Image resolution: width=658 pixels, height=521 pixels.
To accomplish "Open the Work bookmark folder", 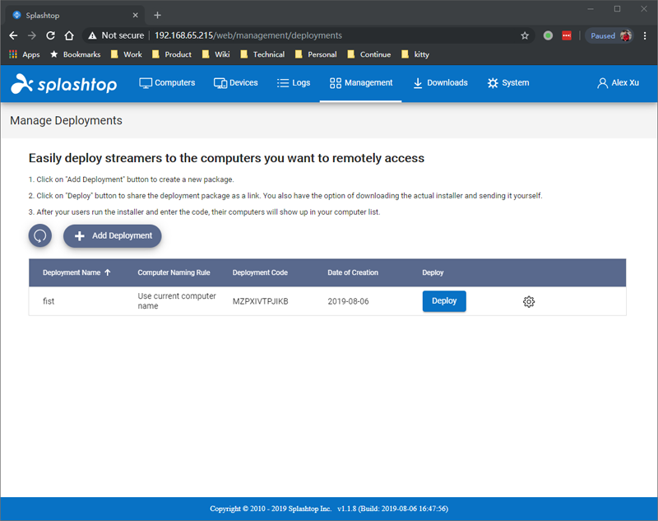I will point(127,54).
